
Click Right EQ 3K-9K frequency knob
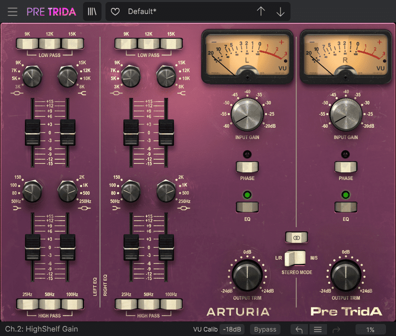(131, 76)
